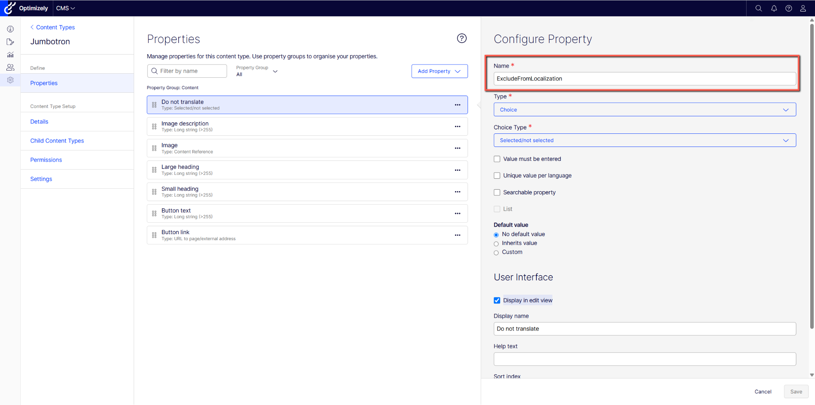Viewport: 815px width, 405px height.
Task: Click the scrollbar down arrow
Action: click(x=812, y=375)
